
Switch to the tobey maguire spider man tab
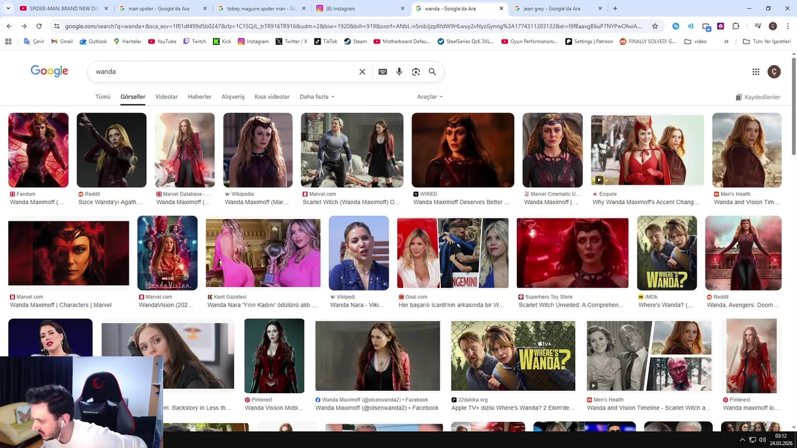point(262,9)
